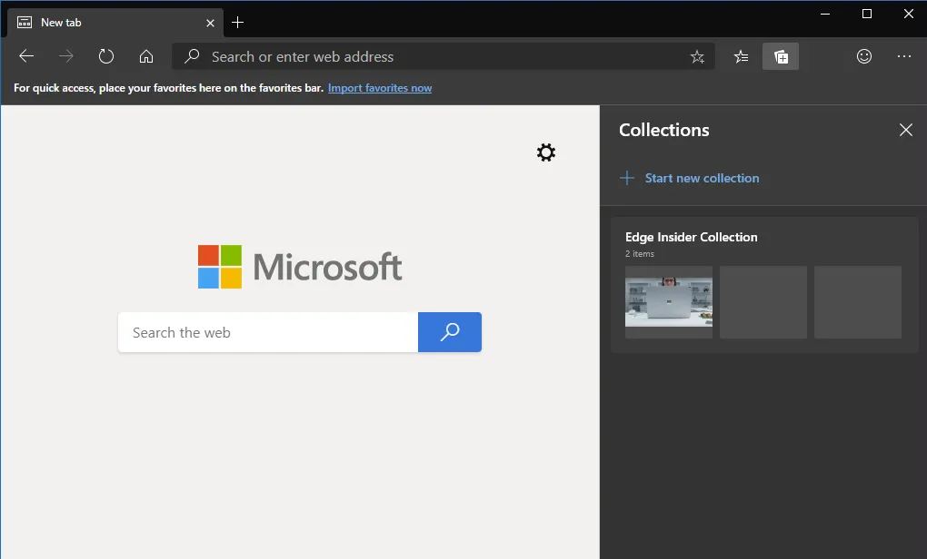927x559 pixels.
Task: Open Settings and more ellipsis menu
Action: [x=904, y=56]
